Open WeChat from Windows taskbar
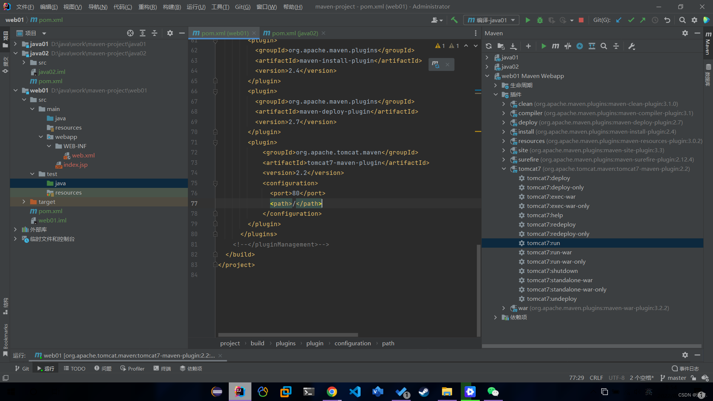This screenshot has width=713, height=401. pyautogui.click(x=493, y=392)
